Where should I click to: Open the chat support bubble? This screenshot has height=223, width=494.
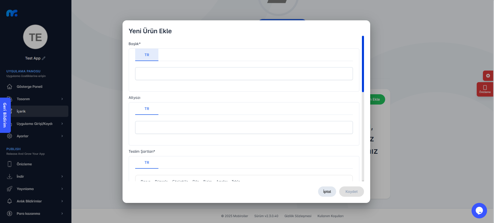pyautogui.click(x=479, y=211)
